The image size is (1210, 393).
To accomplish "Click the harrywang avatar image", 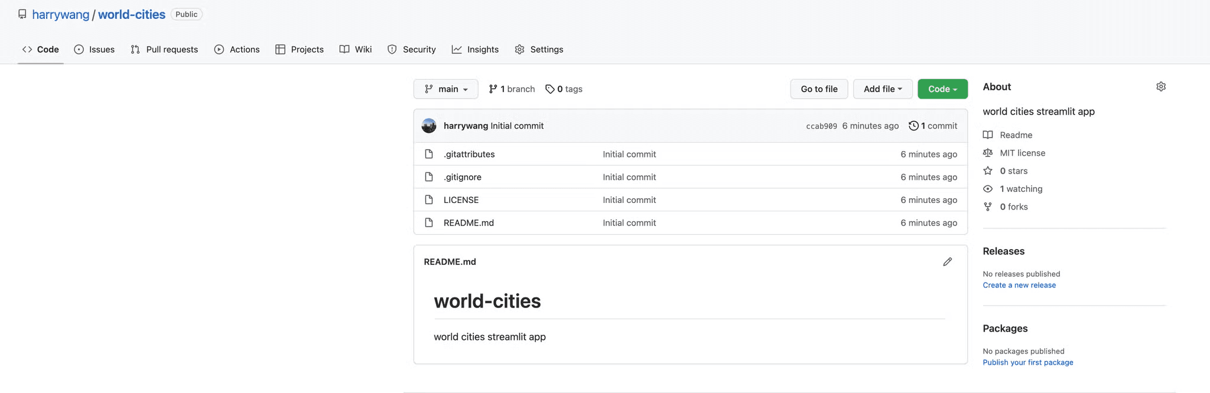I will coord(429,126).
